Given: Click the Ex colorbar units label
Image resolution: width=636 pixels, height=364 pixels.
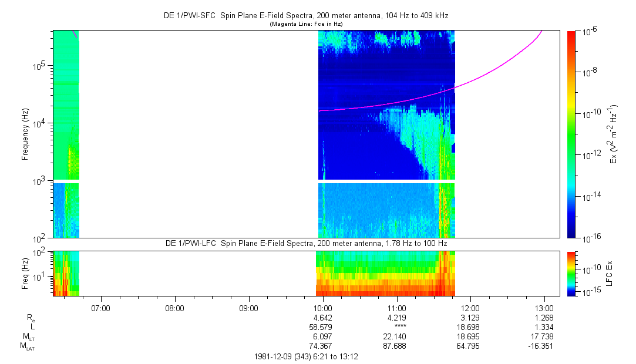Looking at the screenshot, I should (614, 134).
